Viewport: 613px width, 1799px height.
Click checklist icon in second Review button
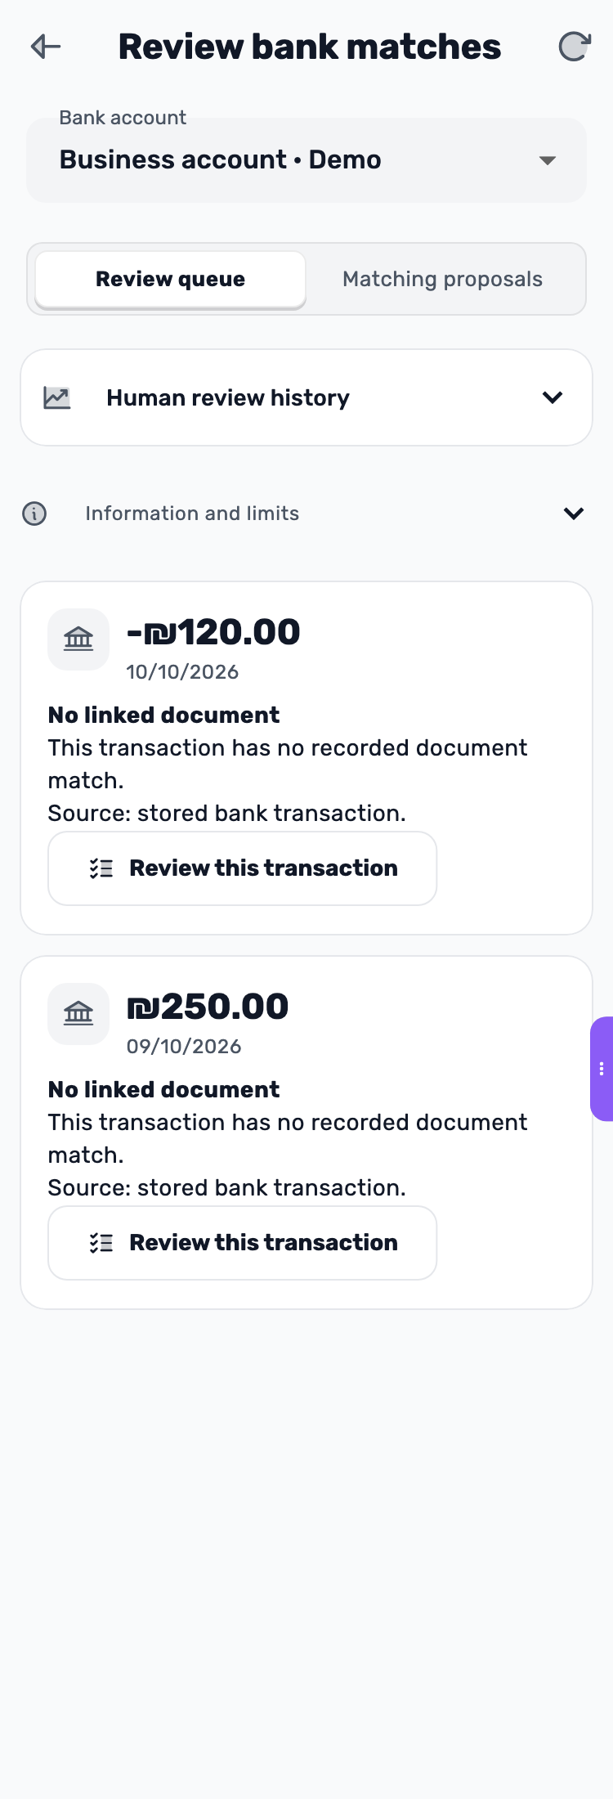coord(101,1243)
